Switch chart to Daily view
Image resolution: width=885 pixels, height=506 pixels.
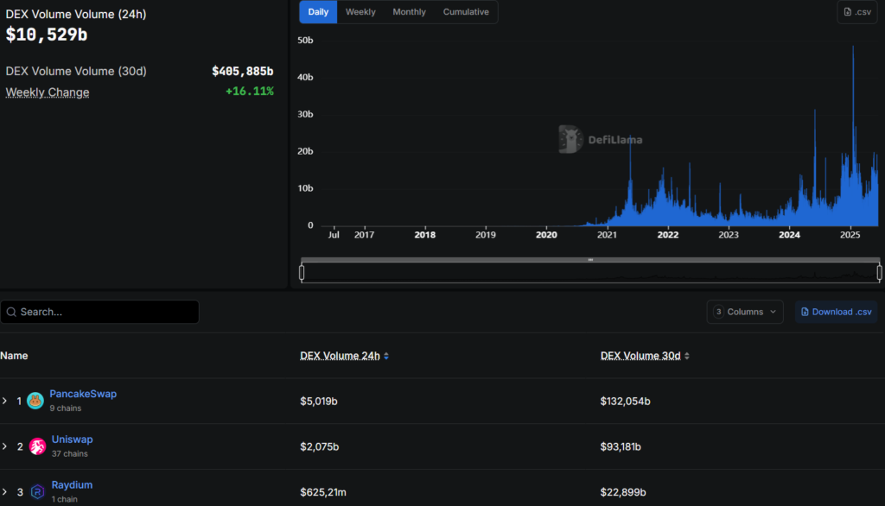(x=318, y=12)
